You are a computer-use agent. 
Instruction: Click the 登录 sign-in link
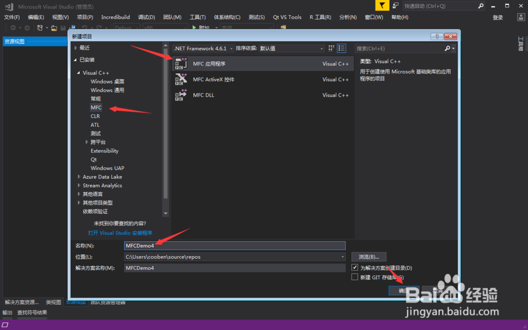[x=498, y=17]
